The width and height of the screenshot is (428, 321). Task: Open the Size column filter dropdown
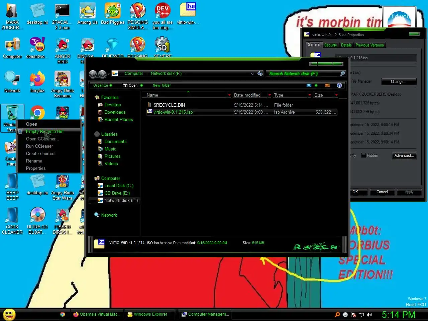click(336, 95)
